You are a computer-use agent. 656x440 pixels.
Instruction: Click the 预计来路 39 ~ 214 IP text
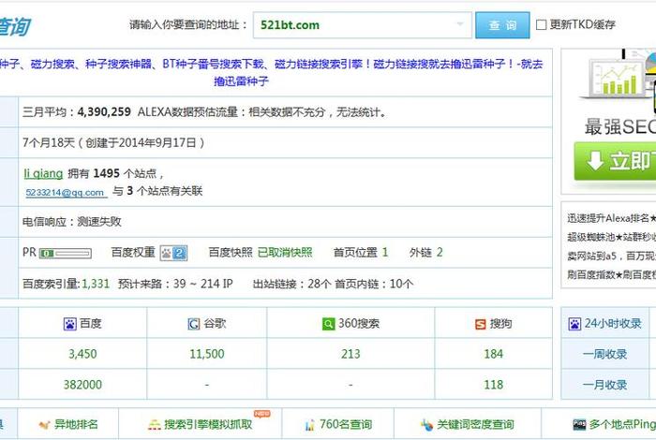(175, 284)
